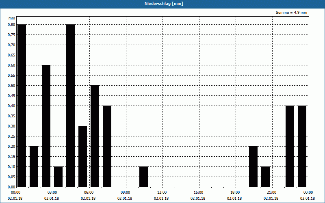Click the 0,15 y-axis label
Image resolution: width=325 pixels, height=203 pixels.
pos(11,157)
